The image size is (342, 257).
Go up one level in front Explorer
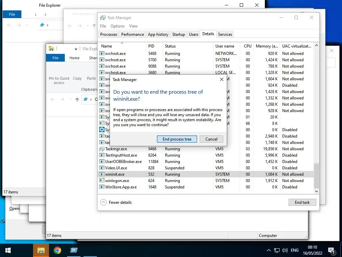(x=77, y=100)
